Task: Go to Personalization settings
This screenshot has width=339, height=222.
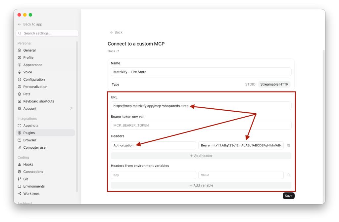Action: [x=45, y=87]
